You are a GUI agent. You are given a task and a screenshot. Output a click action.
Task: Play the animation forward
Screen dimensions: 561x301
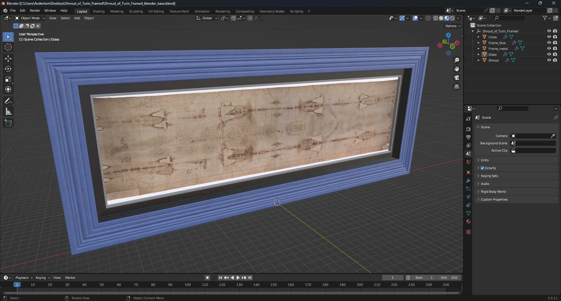click(x=238, y=278)
